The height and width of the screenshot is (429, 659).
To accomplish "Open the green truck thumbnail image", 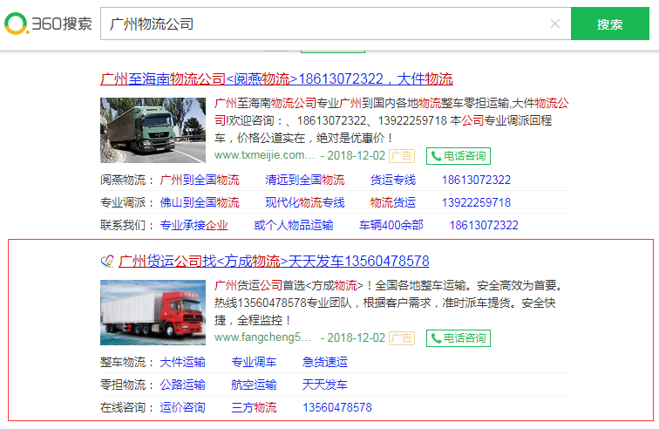I will point(153,130).
